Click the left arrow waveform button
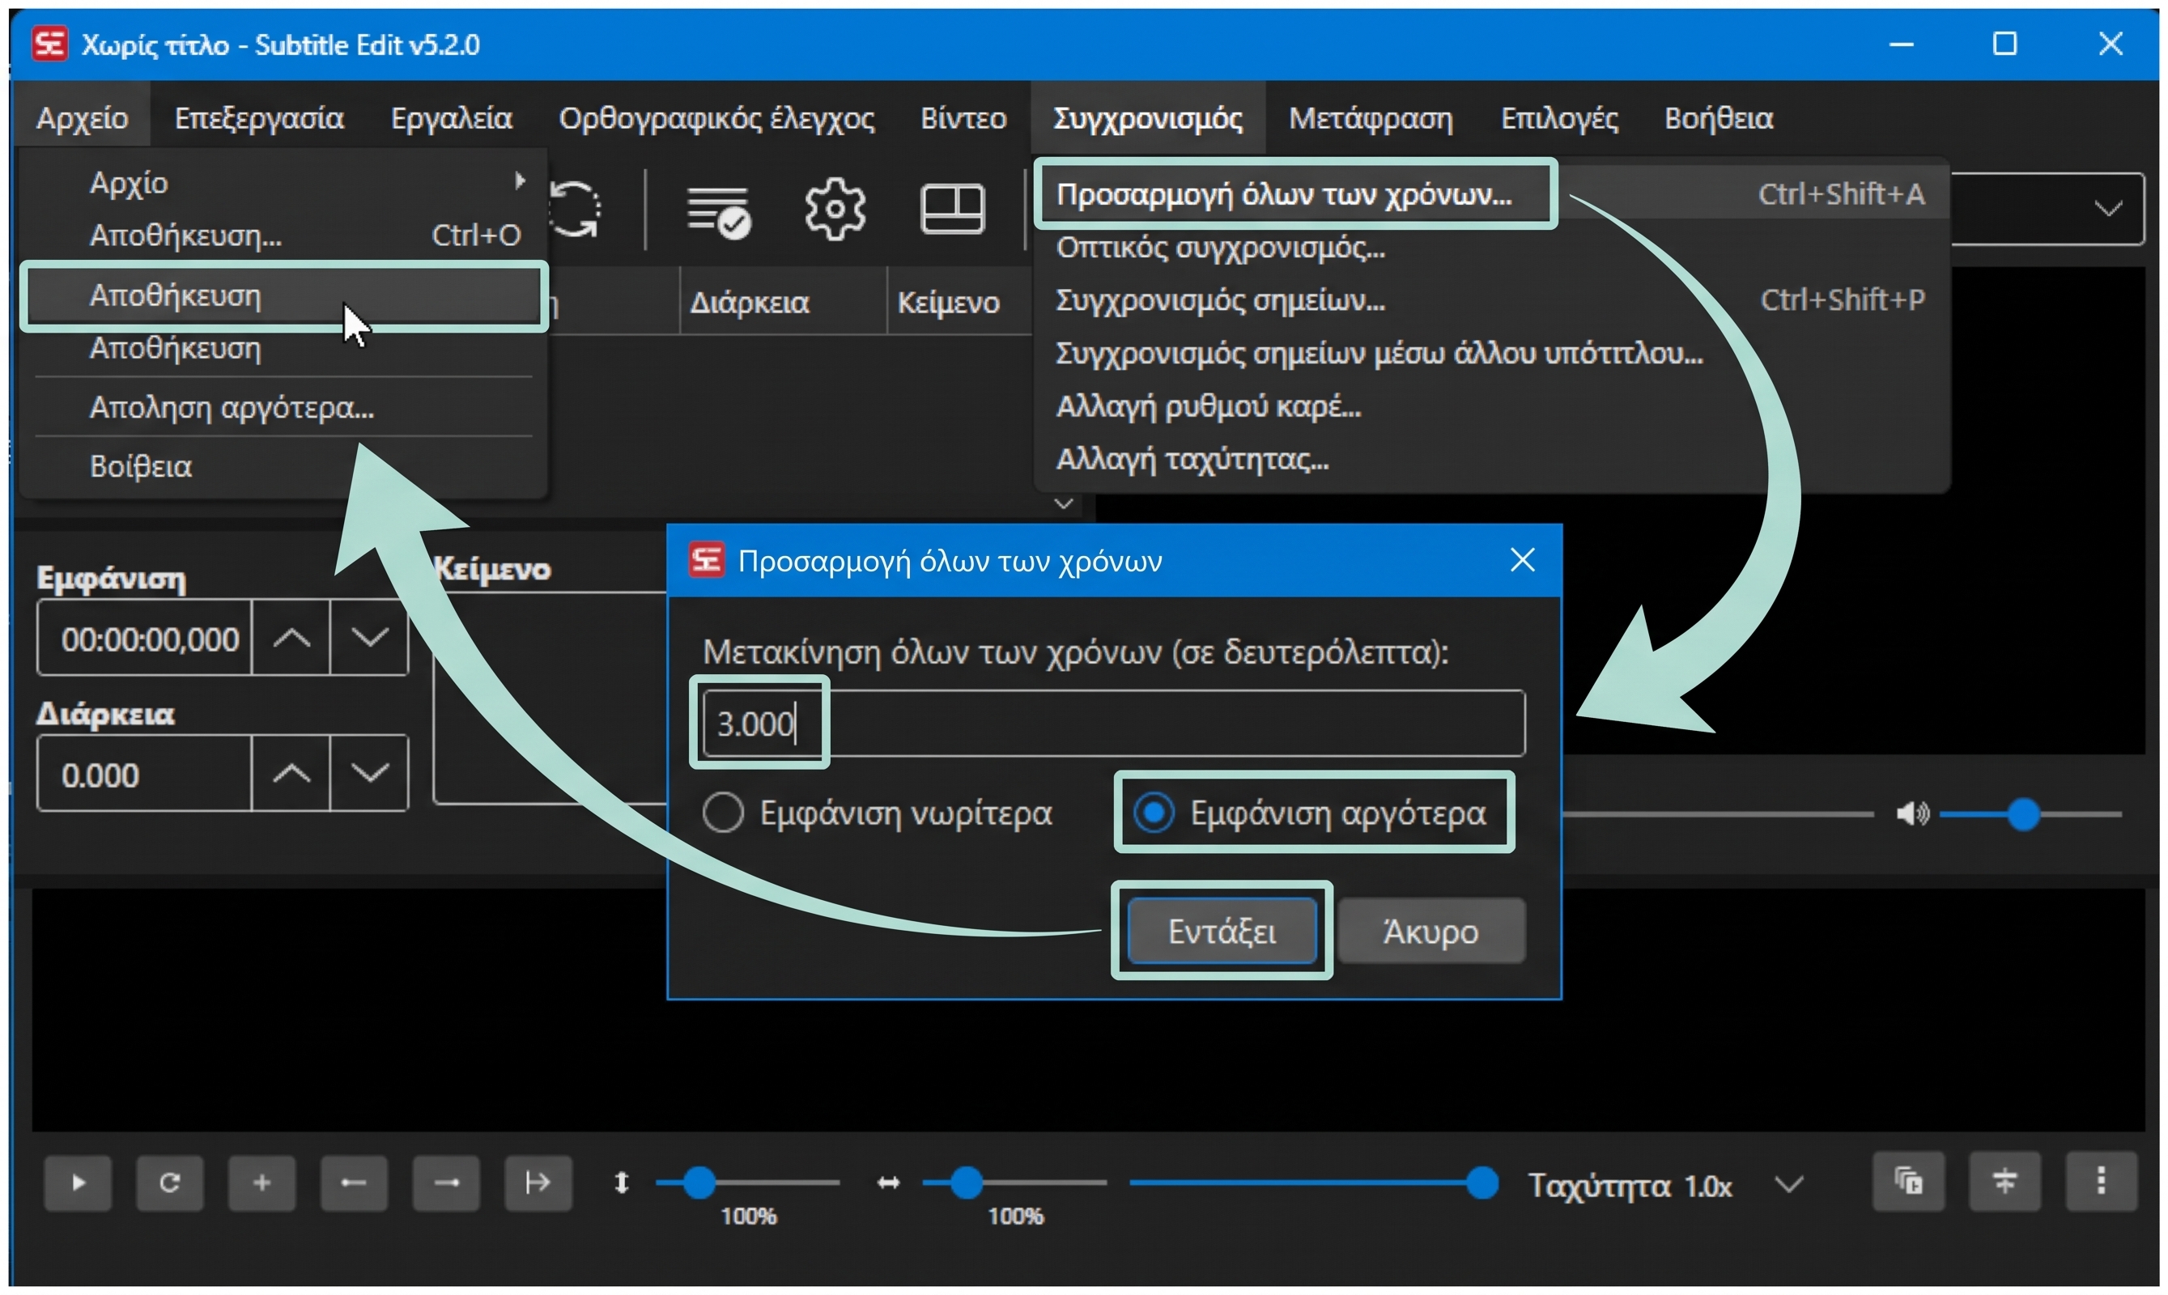The height and width of the screenshot is (1295, 2168). click(354, 1183)
